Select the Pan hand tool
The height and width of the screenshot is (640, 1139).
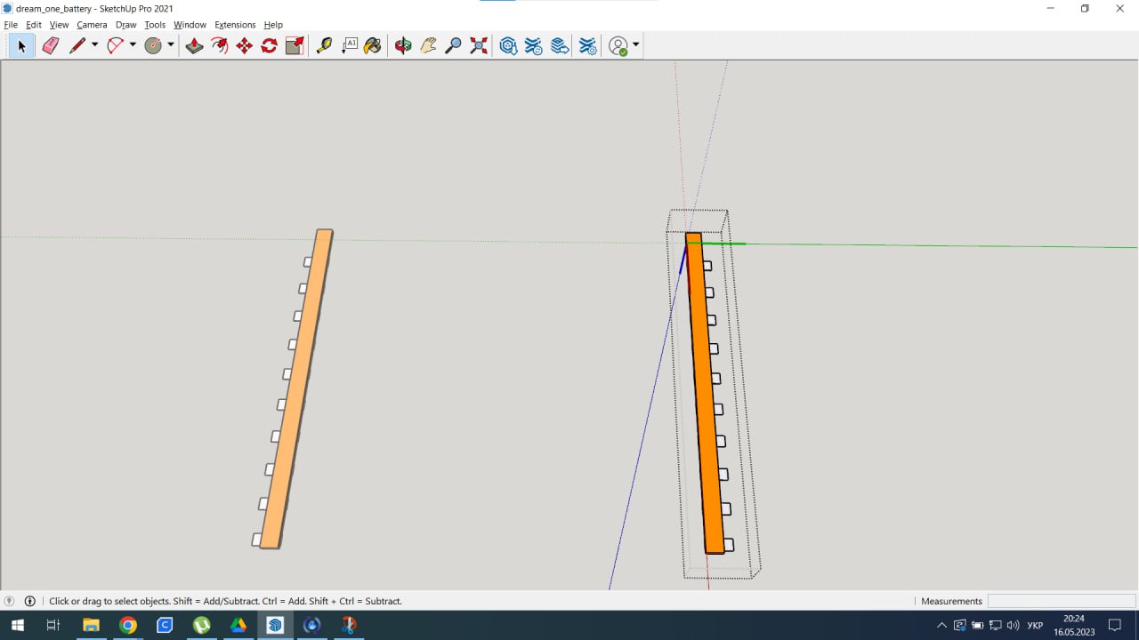[x=428, y=45]
